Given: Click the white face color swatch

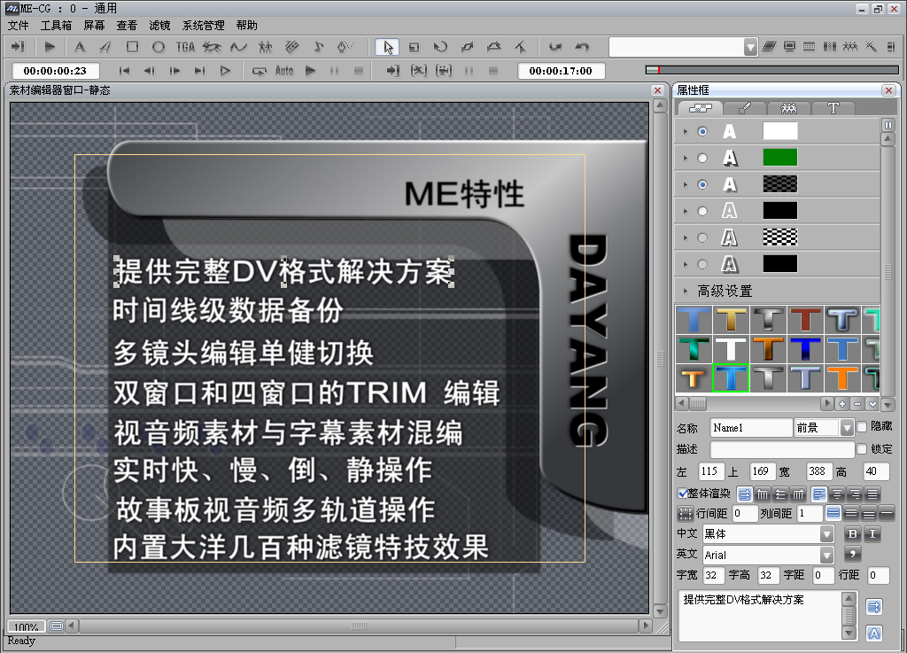Looking at the screenshot, I should click(x=779, y=131).
